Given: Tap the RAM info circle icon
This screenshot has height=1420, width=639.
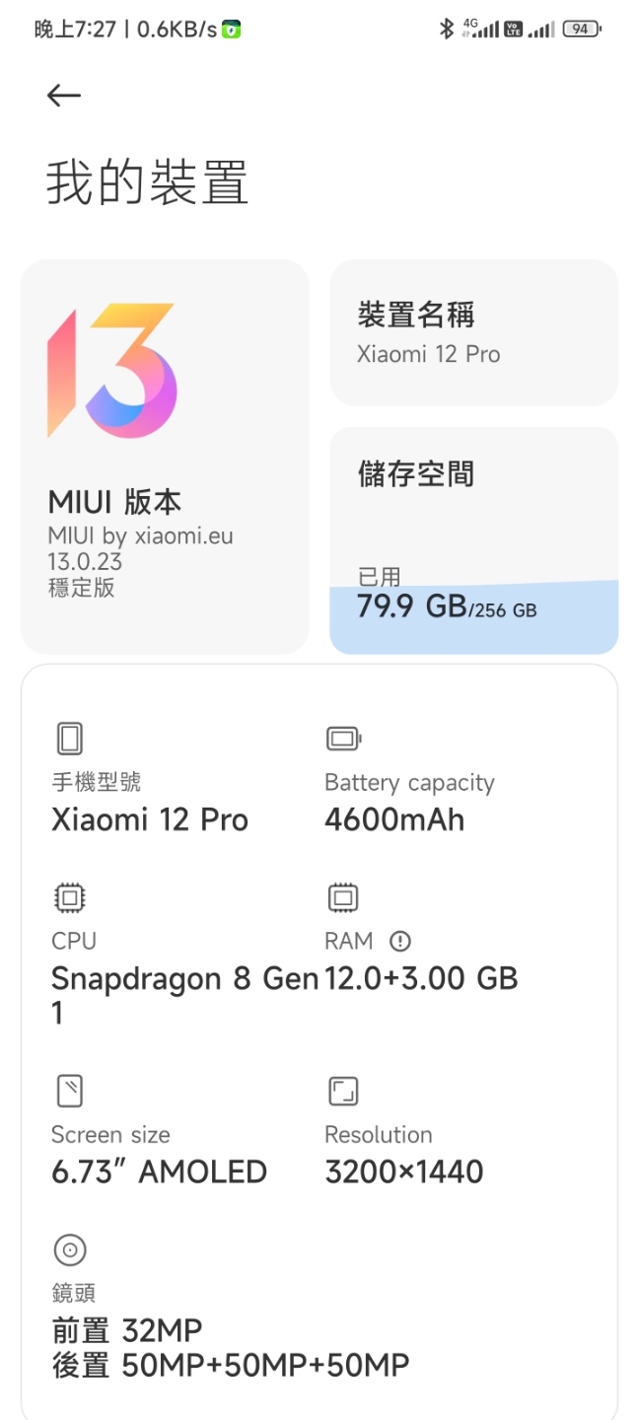Looking at the screenshot, I should [400, 941].
